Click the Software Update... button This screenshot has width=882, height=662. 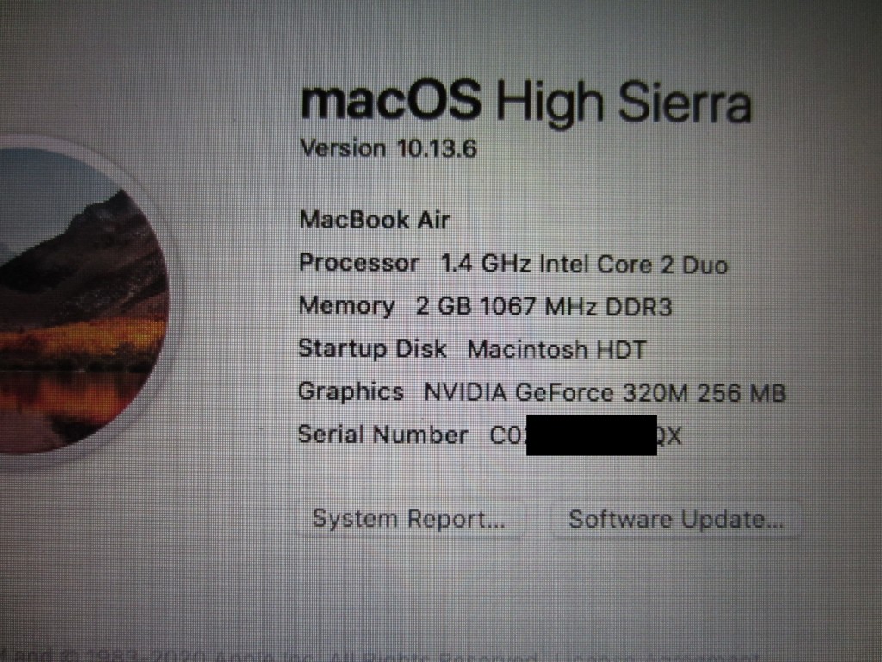(675, 519)
